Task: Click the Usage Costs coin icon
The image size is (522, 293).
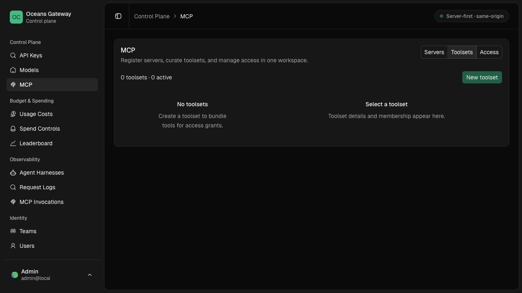Action: 13,114
